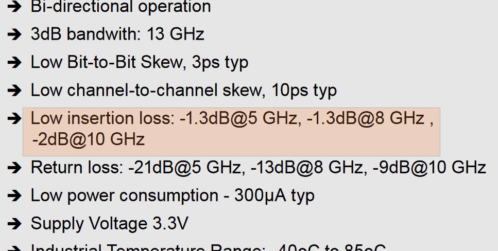Click arrow bullet next to Low Bit-to-Bit Skew
498x251 pixels.
click(14, 62)
